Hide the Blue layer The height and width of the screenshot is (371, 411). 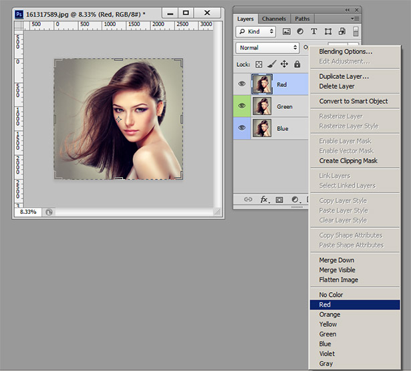242,128
